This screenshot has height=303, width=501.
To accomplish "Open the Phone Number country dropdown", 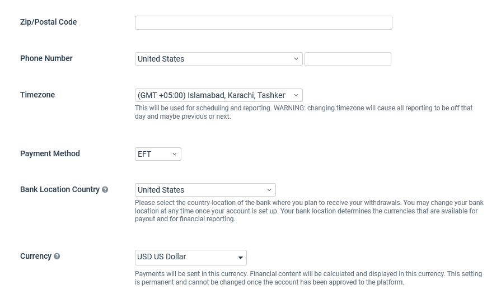I will [218, 59].
